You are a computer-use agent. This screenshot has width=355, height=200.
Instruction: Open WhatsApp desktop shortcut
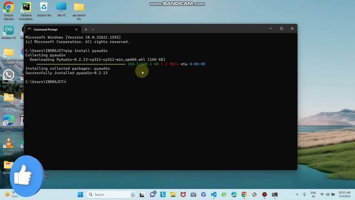click(9, 77)
